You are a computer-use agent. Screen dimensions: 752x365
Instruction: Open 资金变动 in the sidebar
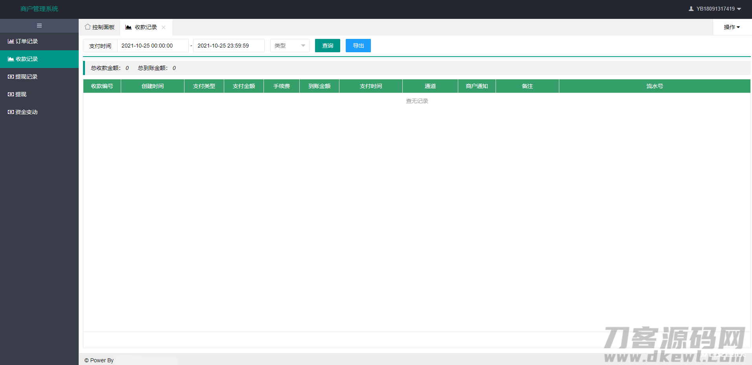(x=39, y=112)
